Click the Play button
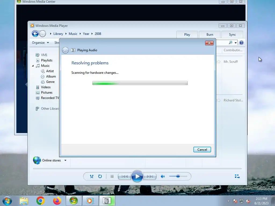Viewport: 275px width, 206px height. (x=137, y=176)
